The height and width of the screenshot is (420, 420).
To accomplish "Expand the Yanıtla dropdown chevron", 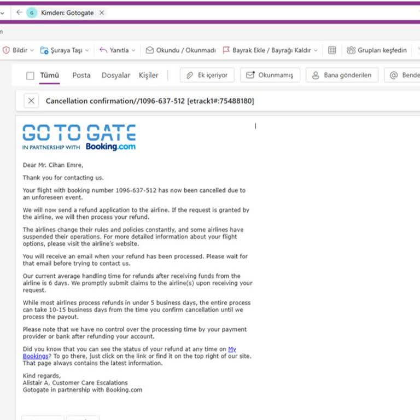I will click(133, 50).
